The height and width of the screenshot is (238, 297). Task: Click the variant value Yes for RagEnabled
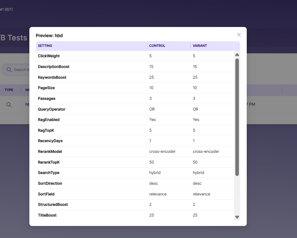[196, 120]
